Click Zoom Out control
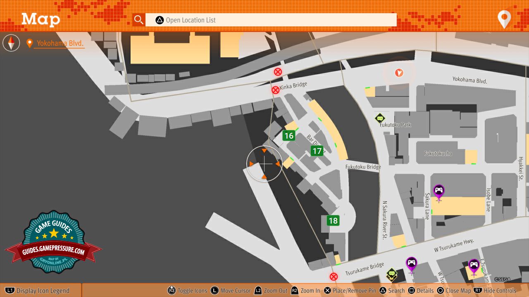Screen dimensions: 529x297 (x=271, y=291)
